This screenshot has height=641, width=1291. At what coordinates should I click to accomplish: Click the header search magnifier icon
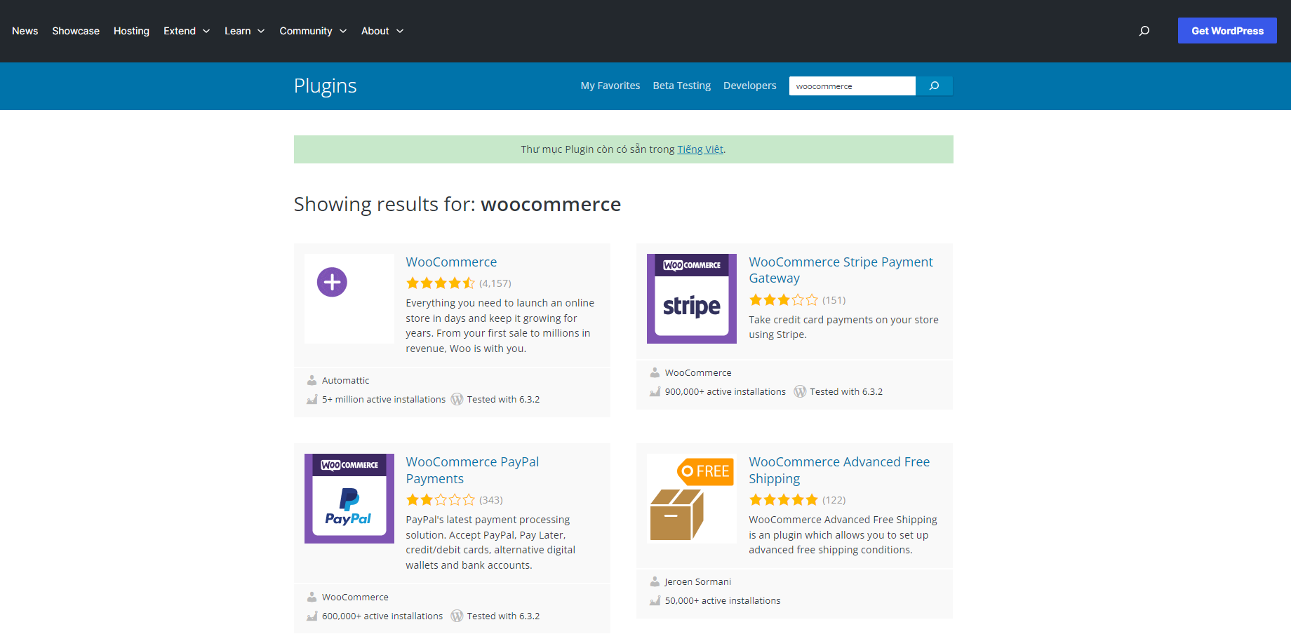(1144, 31)
